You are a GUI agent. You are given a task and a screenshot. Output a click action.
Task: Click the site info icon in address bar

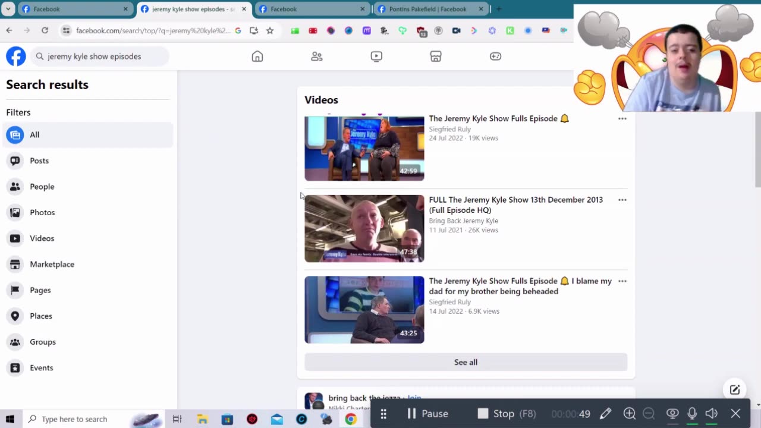(66, 30)
